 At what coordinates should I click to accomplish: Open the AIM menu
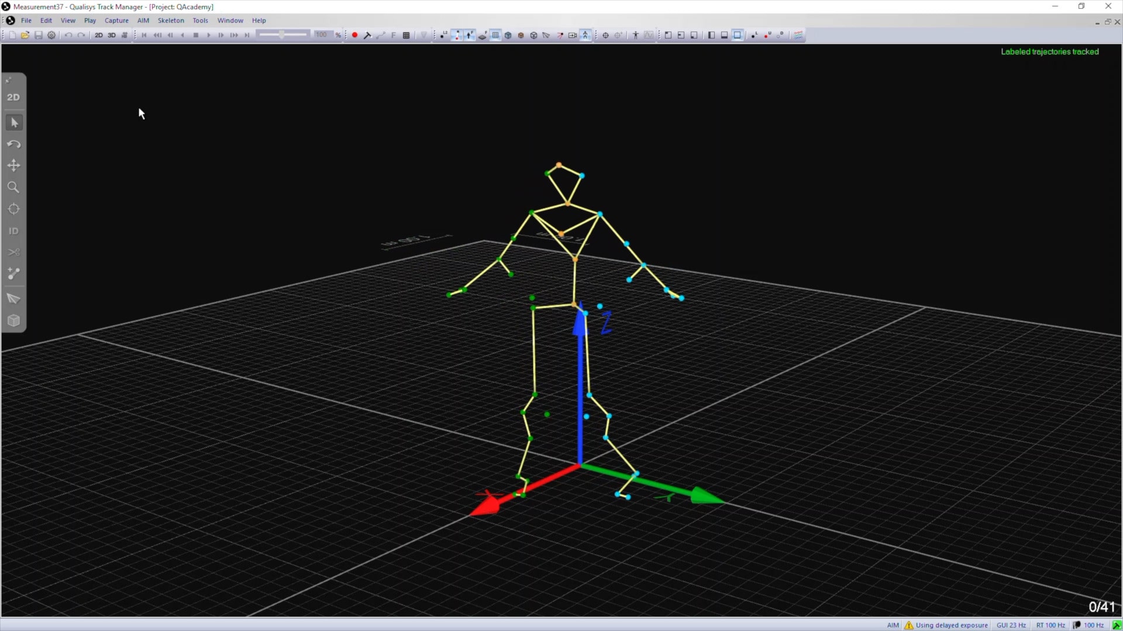(143, 20)
